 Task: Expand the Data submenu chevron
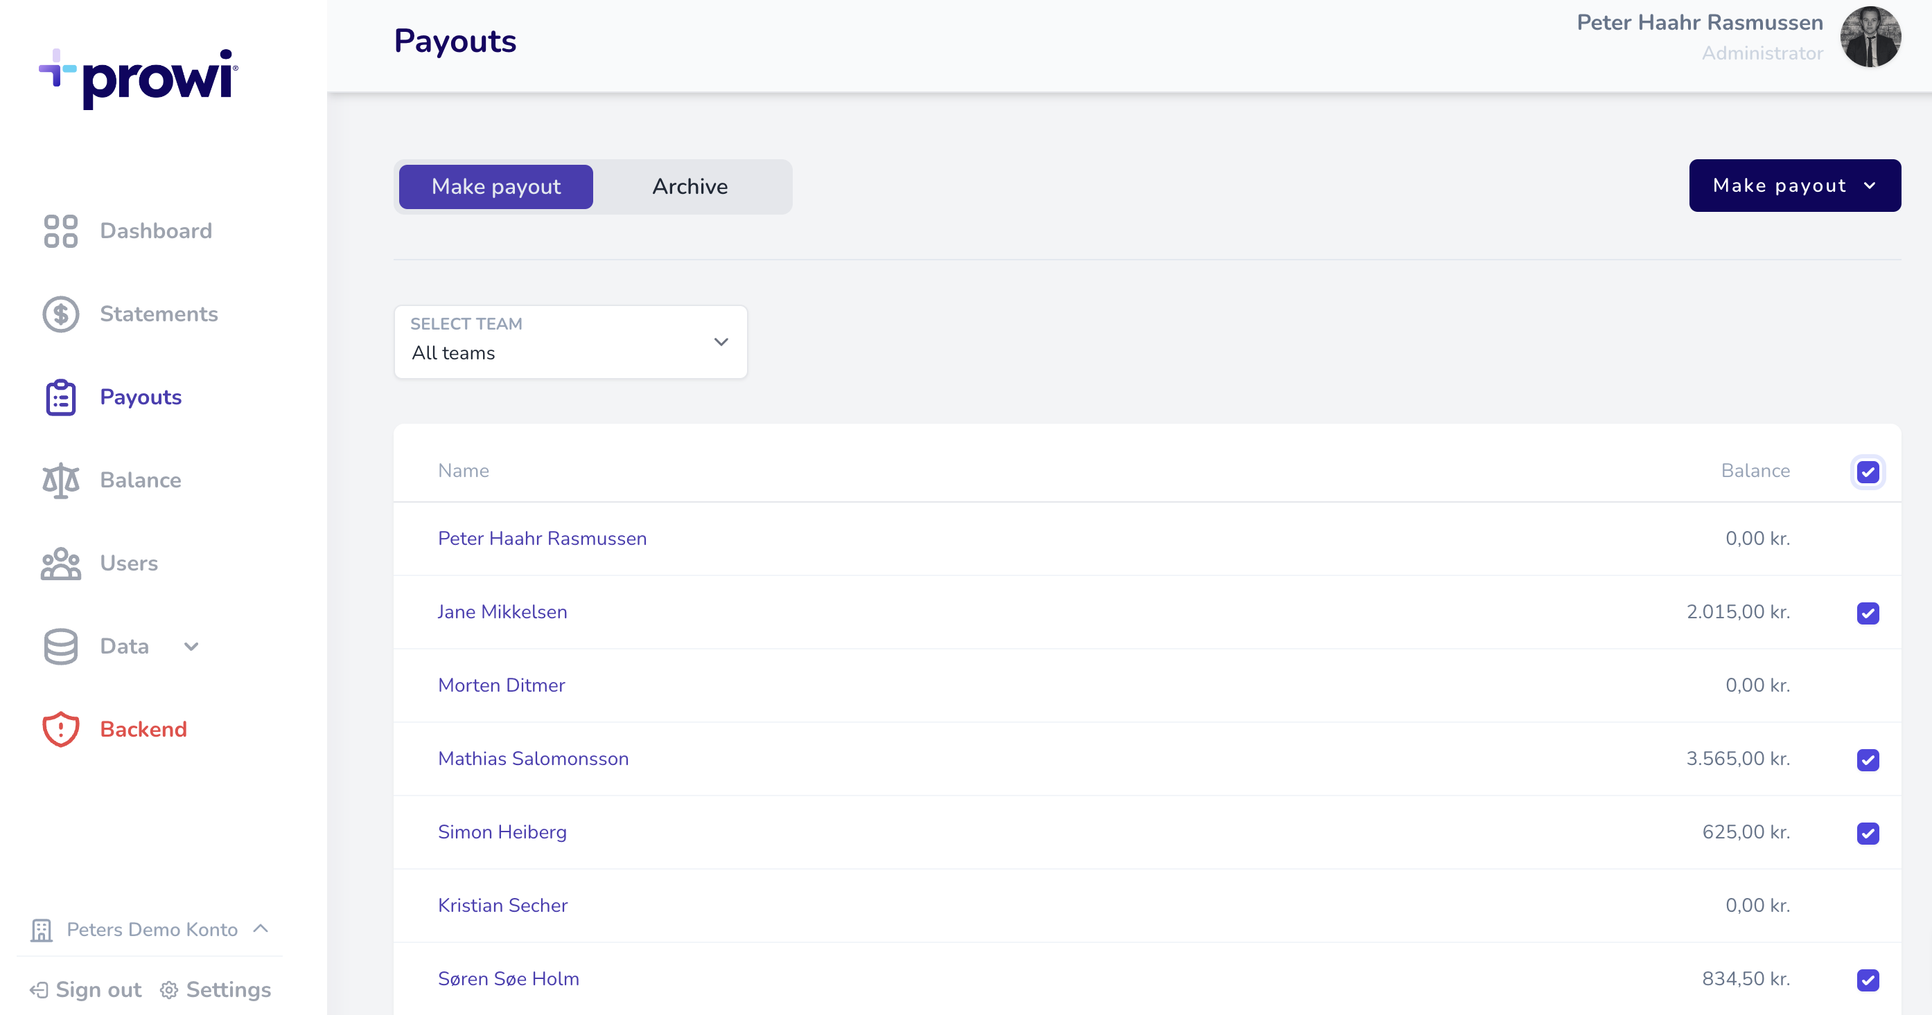click(192, 646)
